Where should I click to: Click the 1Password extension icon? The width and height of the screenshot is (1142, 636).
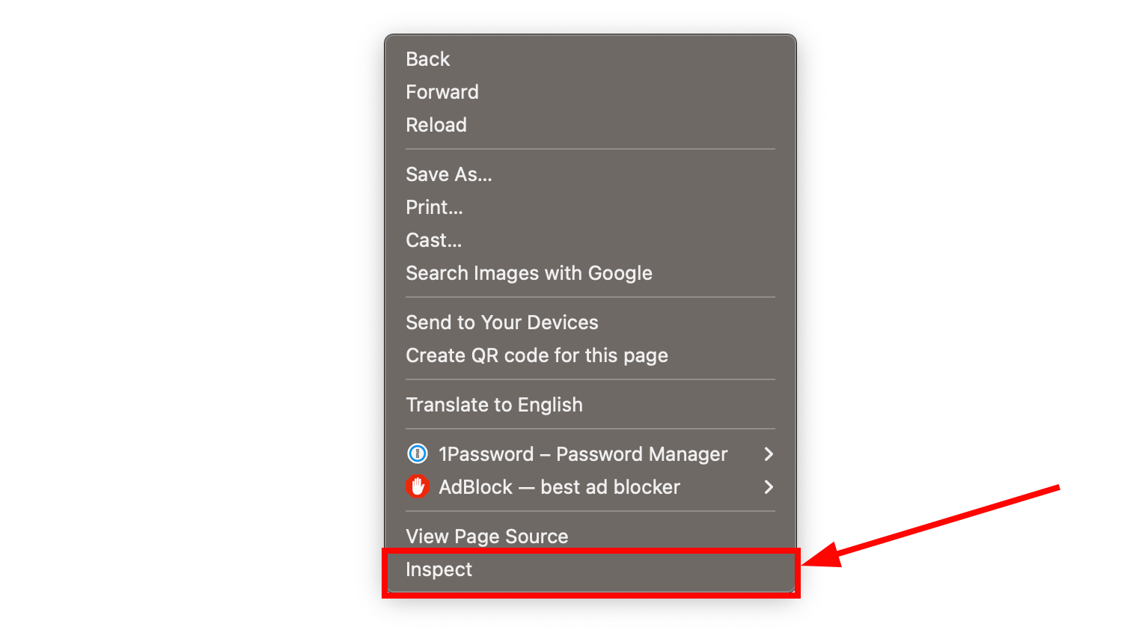(417, 453)
